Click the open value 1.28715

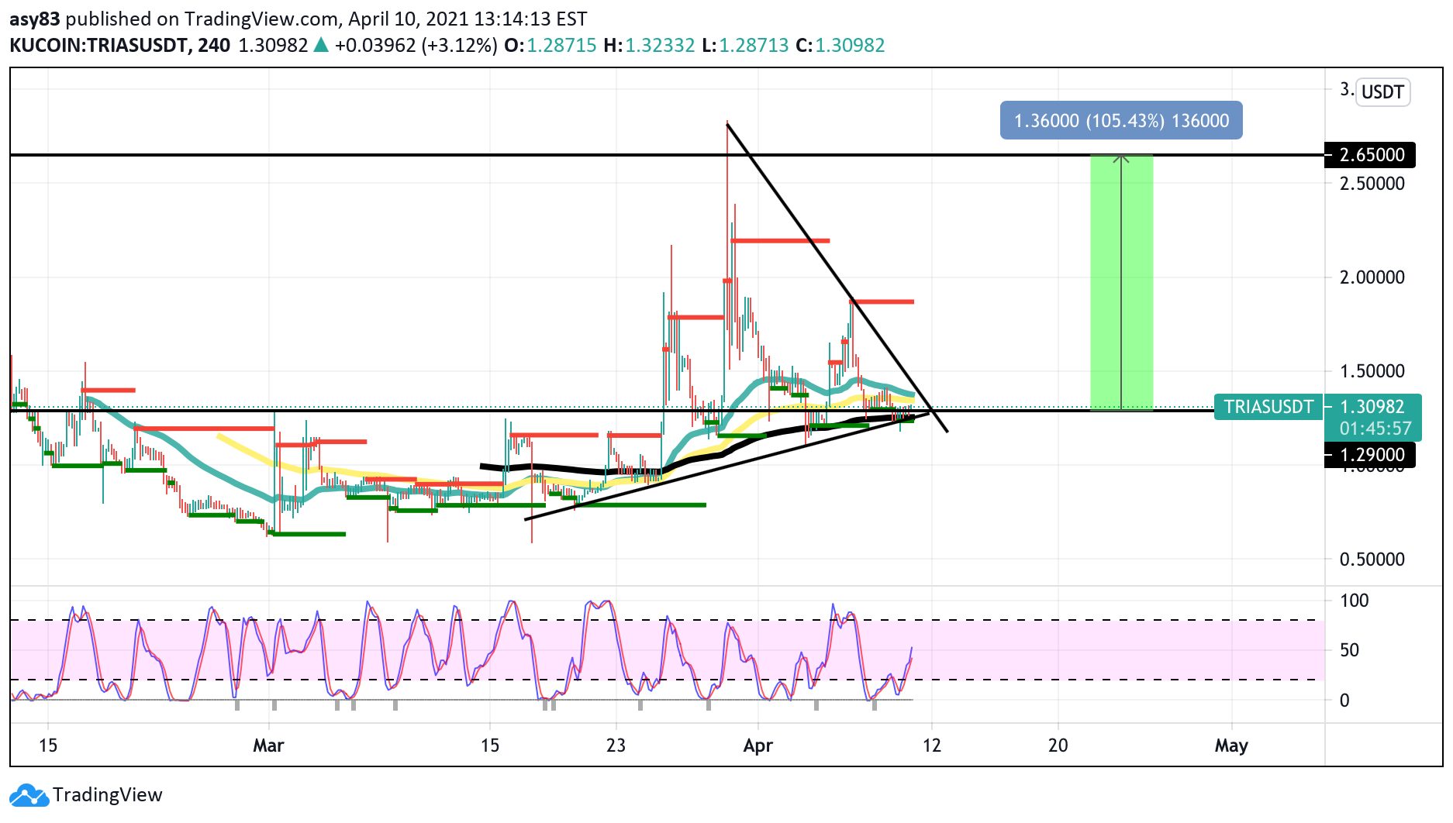[x=562, y=45]
